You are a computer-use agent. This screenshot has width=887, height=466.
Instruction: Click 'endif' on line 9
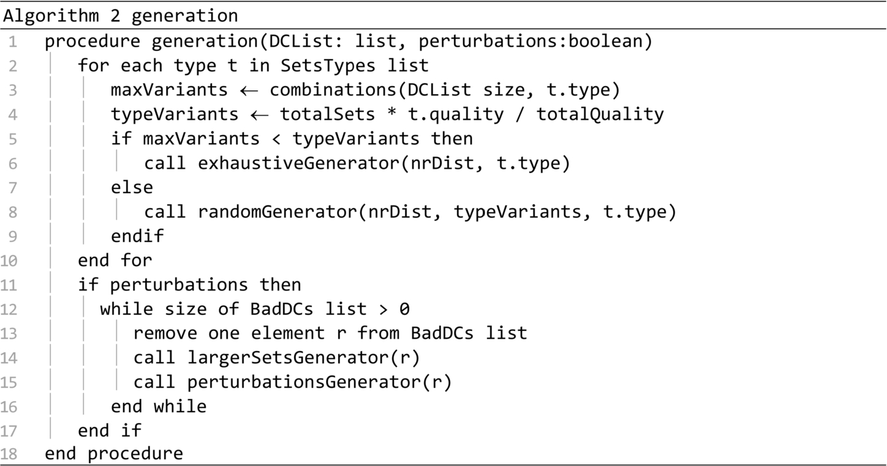click(137, 236)
